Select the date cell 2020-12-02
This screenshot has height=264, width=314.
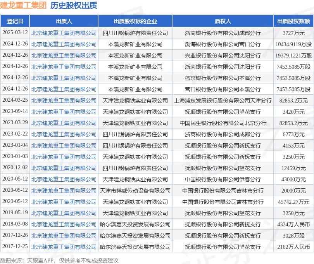point(15,167)
